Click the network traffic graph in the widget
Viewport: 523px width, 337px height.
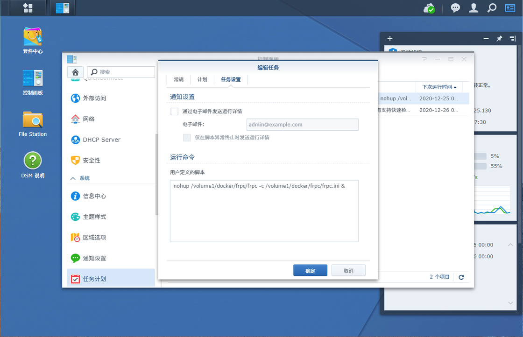[492, 200]
